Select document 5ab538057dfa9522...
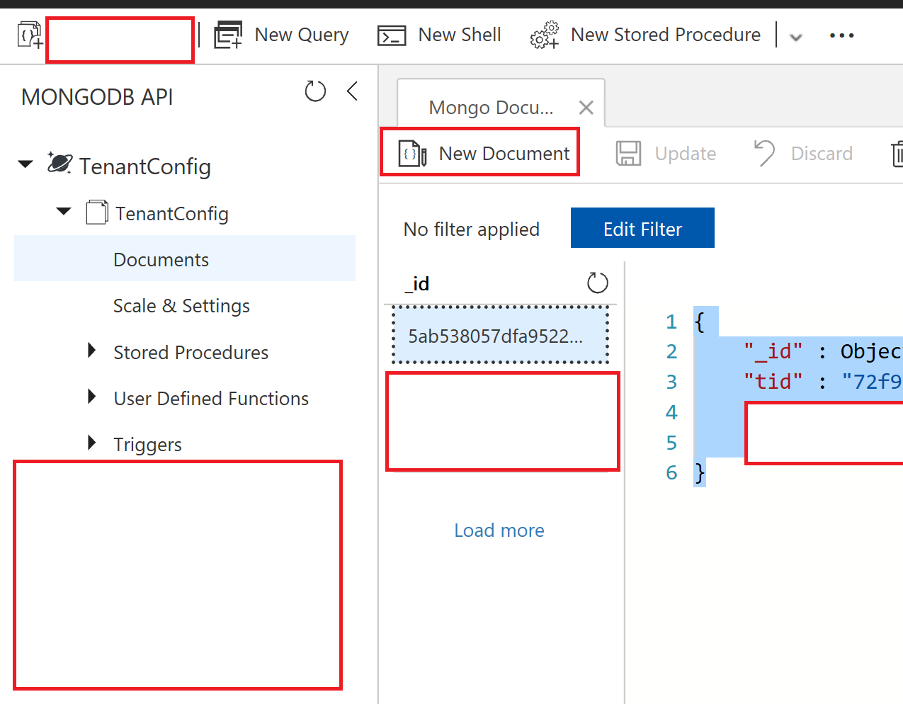 [x=501, y=335]
